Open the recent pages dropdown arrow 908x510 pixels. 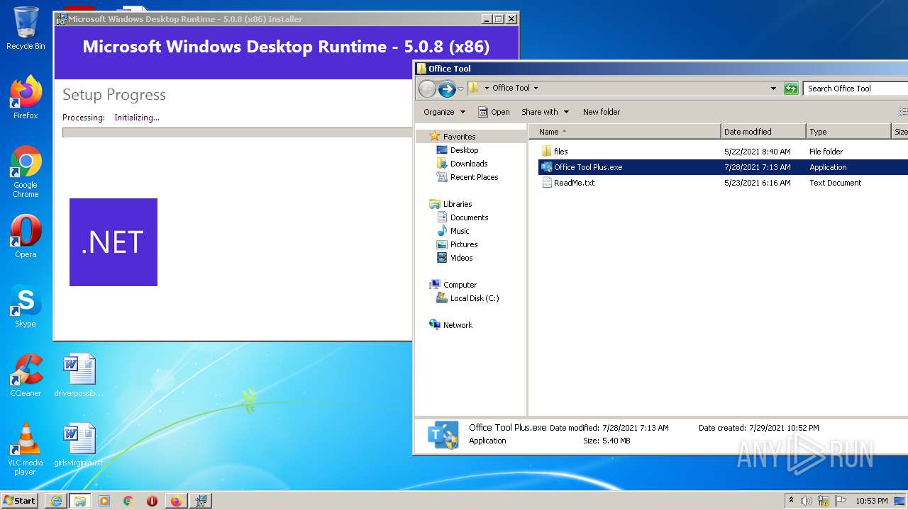click(460, 89)
